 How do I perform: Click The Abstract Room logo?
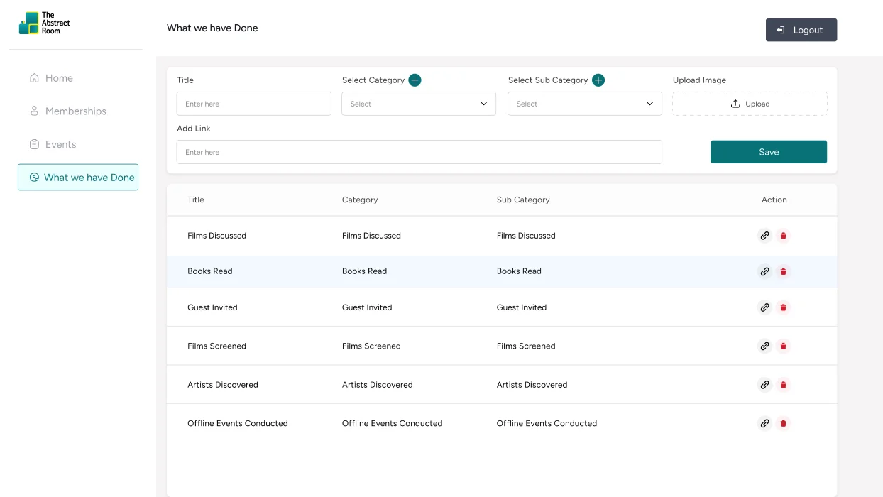pyautogui.click(x=45, y=23)
